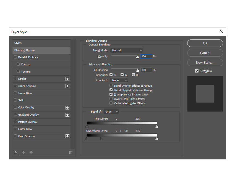Add another Color Overlay instance
Viewport: 235px width, 187px height.
tap(67, 107)
